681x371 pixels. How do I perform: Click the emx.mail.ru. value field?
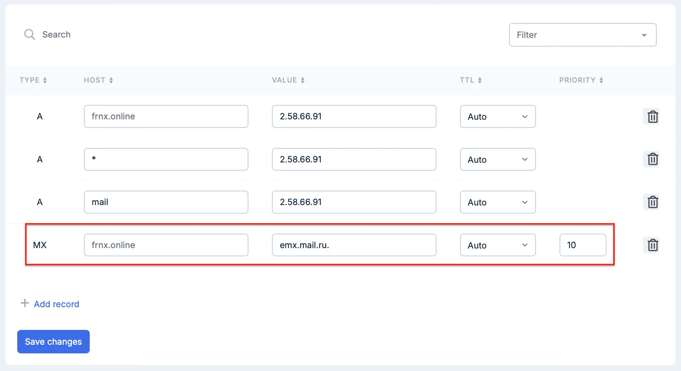(354, 245)
